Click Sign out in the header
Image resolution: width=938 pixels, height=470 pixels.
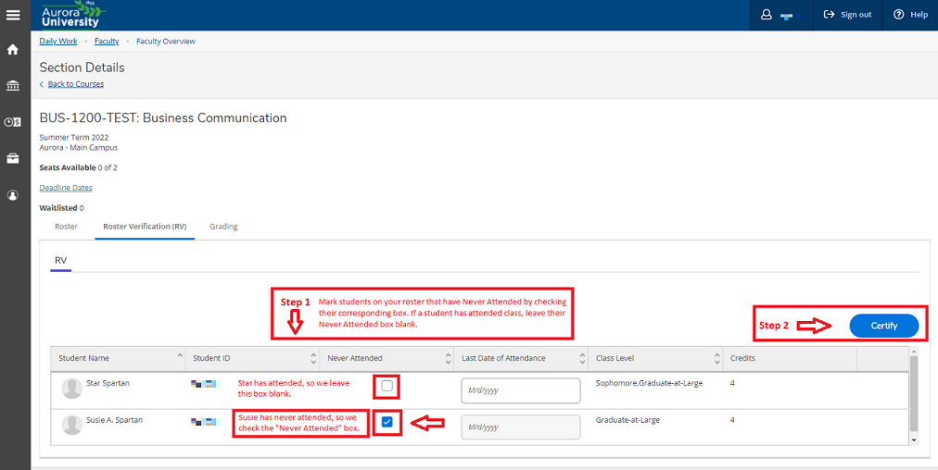pyautogui.click(x=848, y=15)
